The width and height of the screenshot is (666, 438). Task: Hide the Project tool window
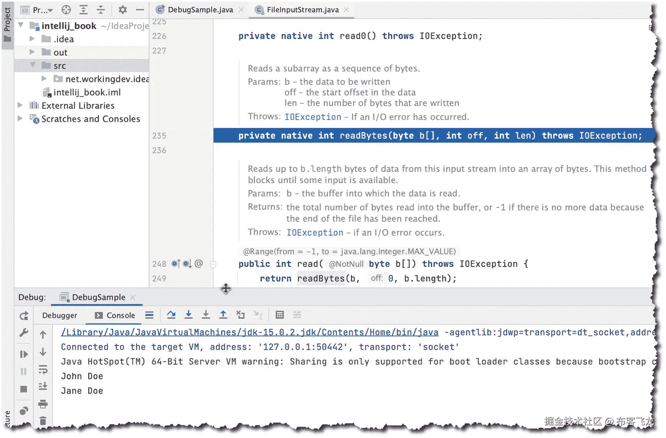coord(140,10)
